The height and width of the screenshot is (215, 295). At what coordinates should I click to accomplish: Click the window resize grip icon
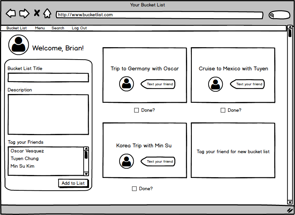click(290, 210)
